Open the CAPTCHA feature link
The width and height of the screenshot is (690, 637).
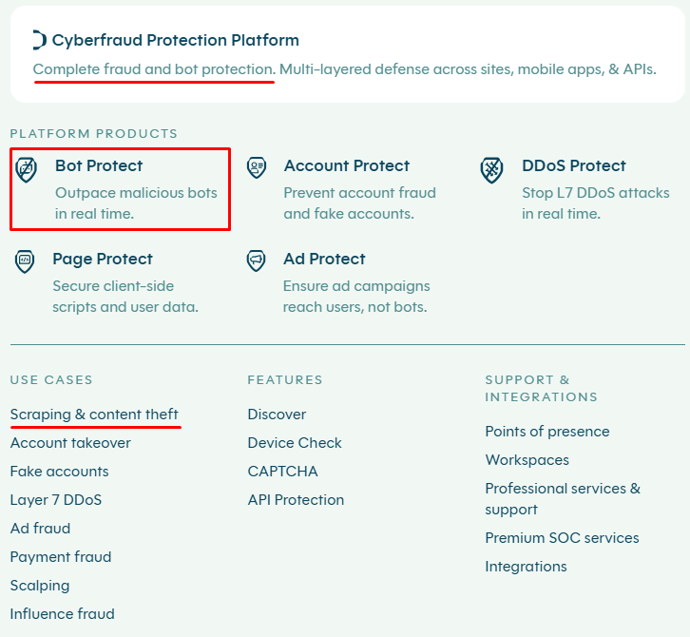click(282, 472)
